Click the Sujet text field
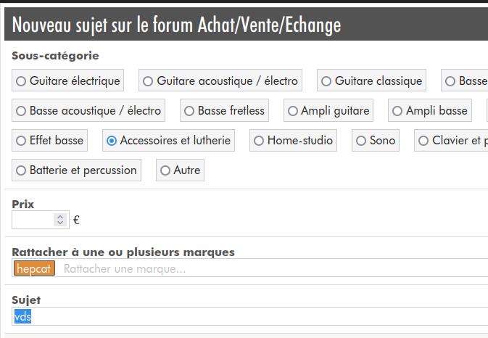 pos(247,317)
